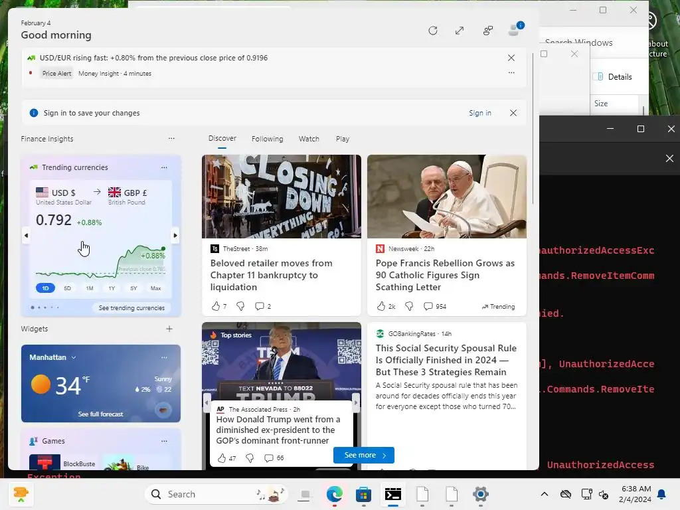
Task: Open the Task View taskbar button
Action: [x=305, y=494]
